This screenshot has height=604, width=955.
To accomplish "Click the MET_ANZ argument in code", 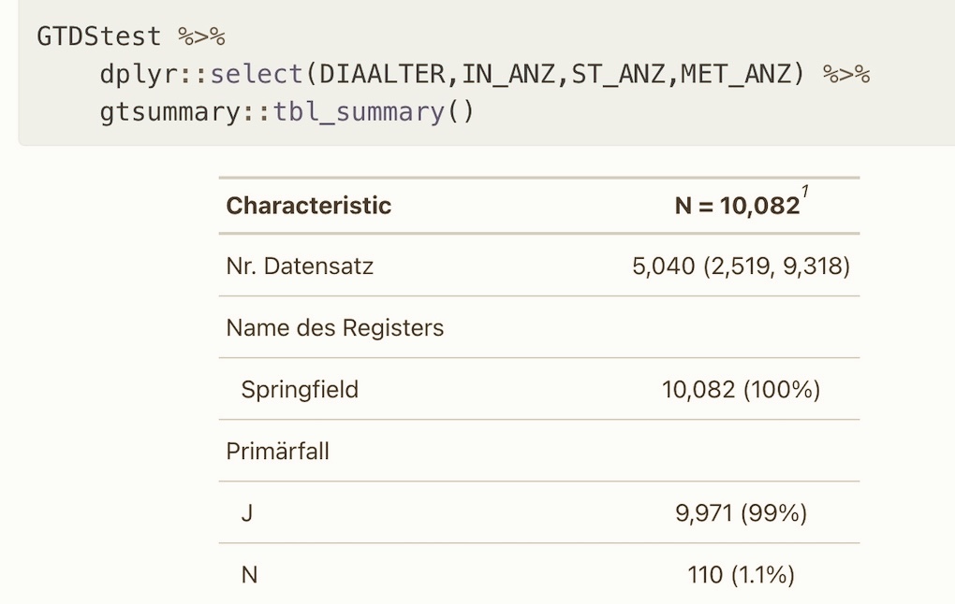I will tap(735, 74).
